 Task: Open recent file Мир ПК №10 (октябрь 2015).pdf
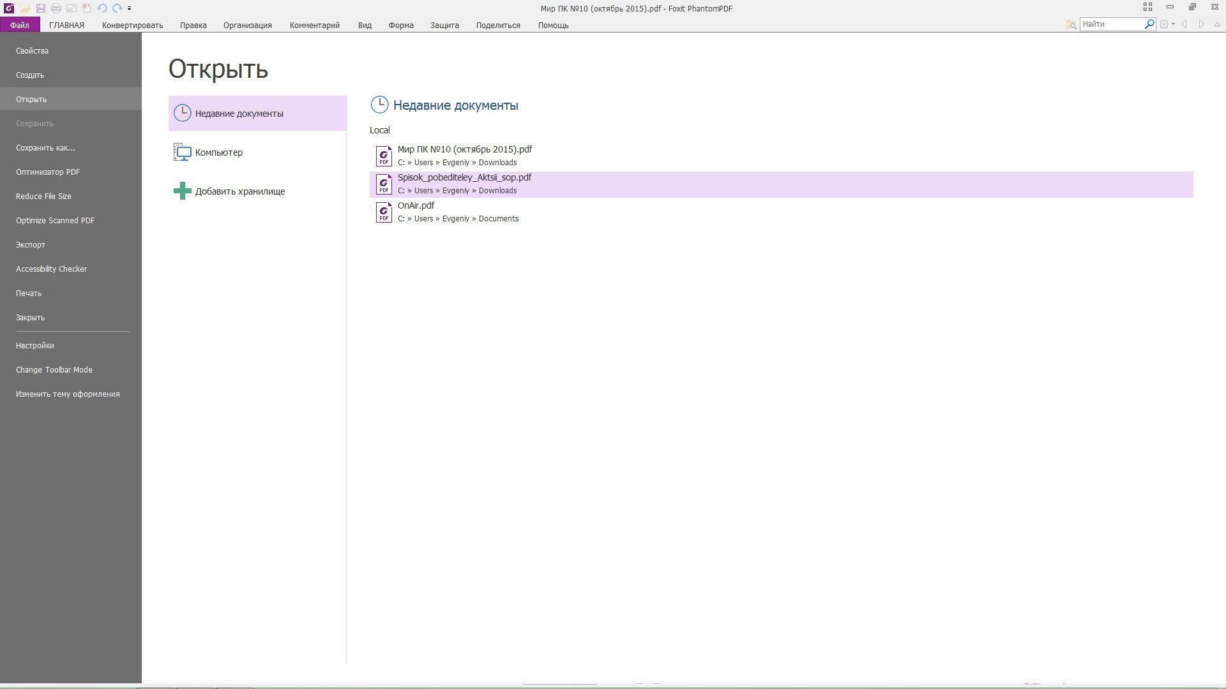pos(781,156)
